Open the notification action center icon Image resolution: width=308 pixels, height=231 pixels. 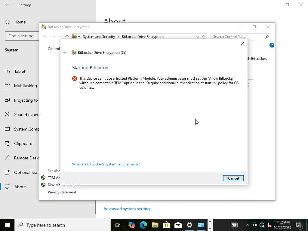pyautogui.click(x=299, y=225)
